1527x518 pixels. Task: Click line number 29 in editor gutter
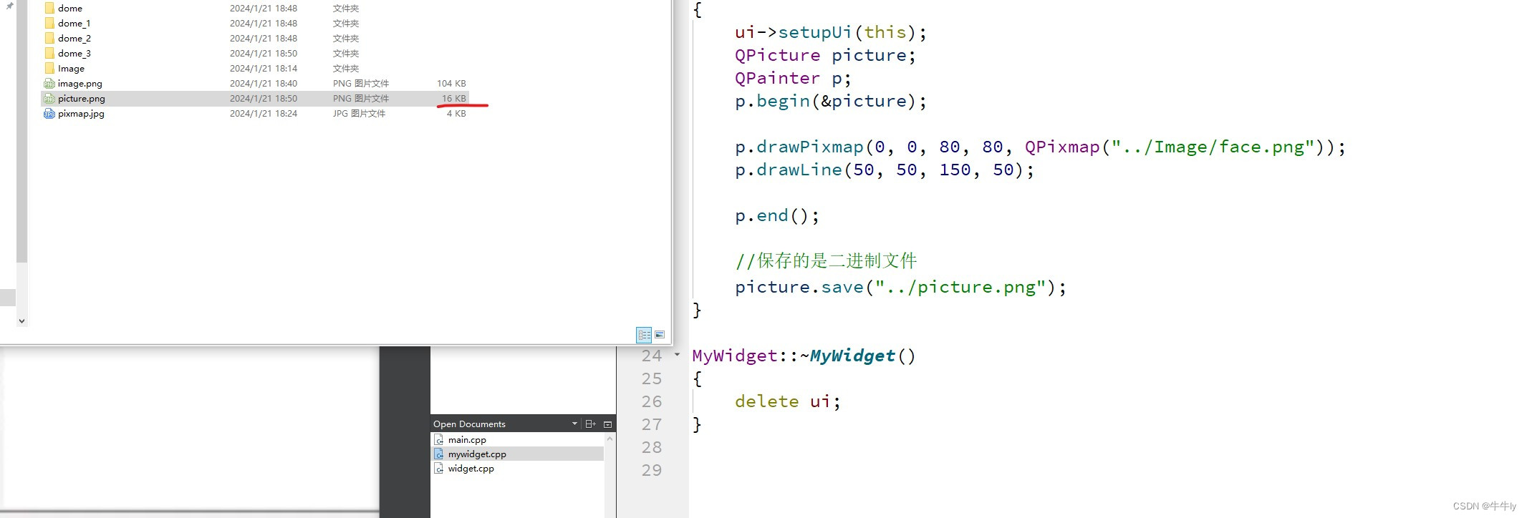tap(652, 470)
